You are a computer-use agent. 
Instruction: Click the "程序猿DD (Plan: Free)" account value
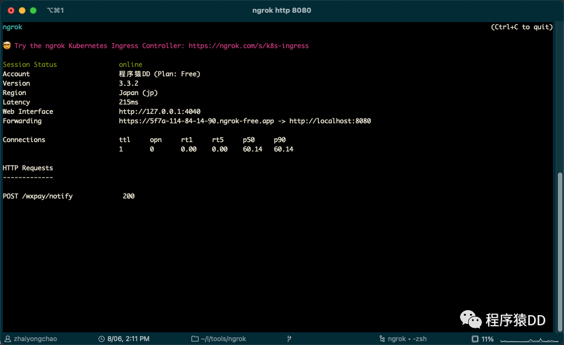click(x=160, y=74)
